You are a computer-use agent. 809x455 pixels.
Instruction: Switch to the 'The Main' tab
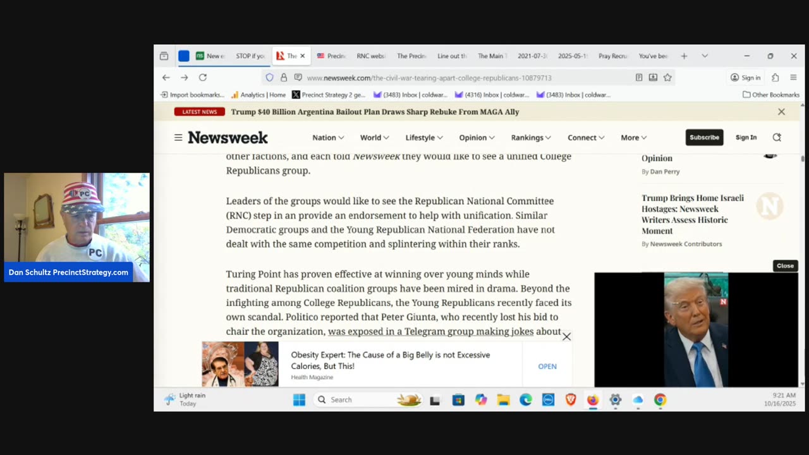tap(491, 56)
